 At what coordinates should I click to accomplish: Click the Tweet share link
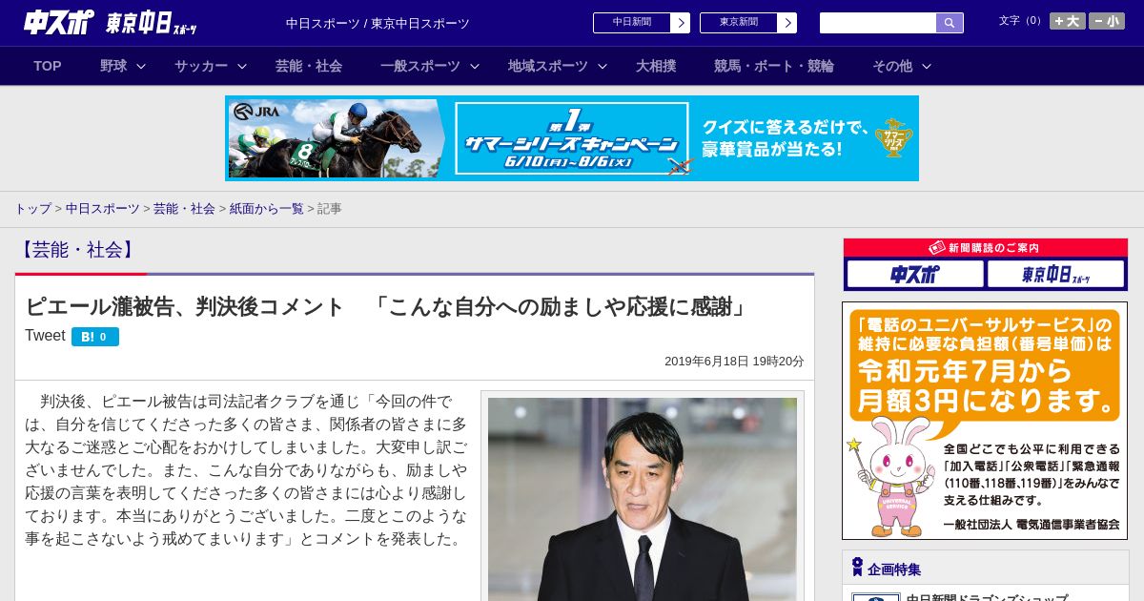(x=45, y=336)
